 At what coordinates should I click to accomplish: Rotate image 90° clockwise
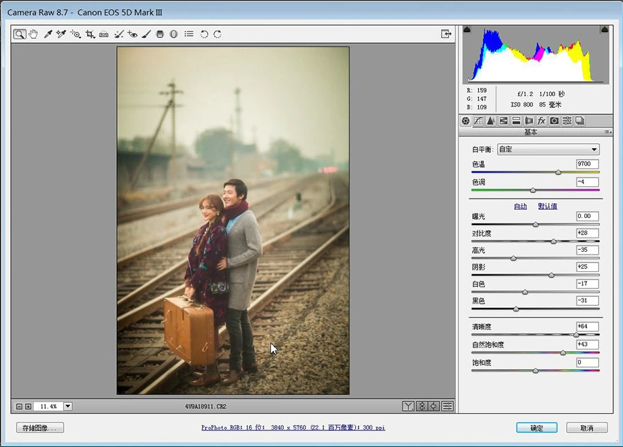(218, 34)
